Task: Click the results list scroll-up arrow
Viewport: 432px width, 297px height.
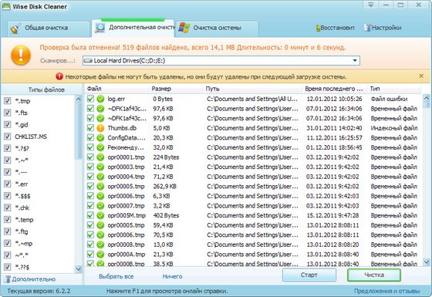Action: (427, 98)
